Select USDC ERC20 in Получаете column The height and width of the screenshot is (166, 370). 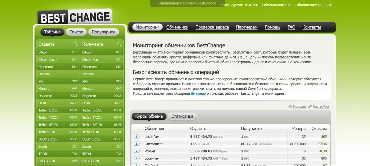(x=102, y=139)
